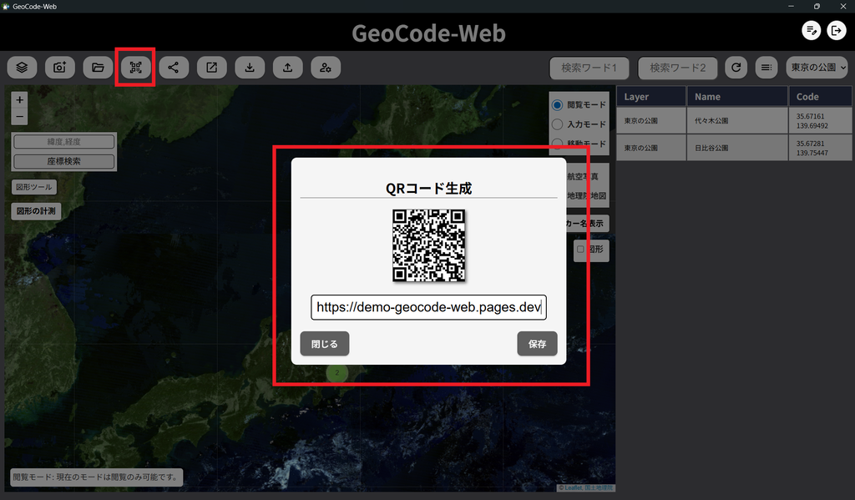Select the 日比谷公園 table cell
The image size is (855, 500).
737,148
